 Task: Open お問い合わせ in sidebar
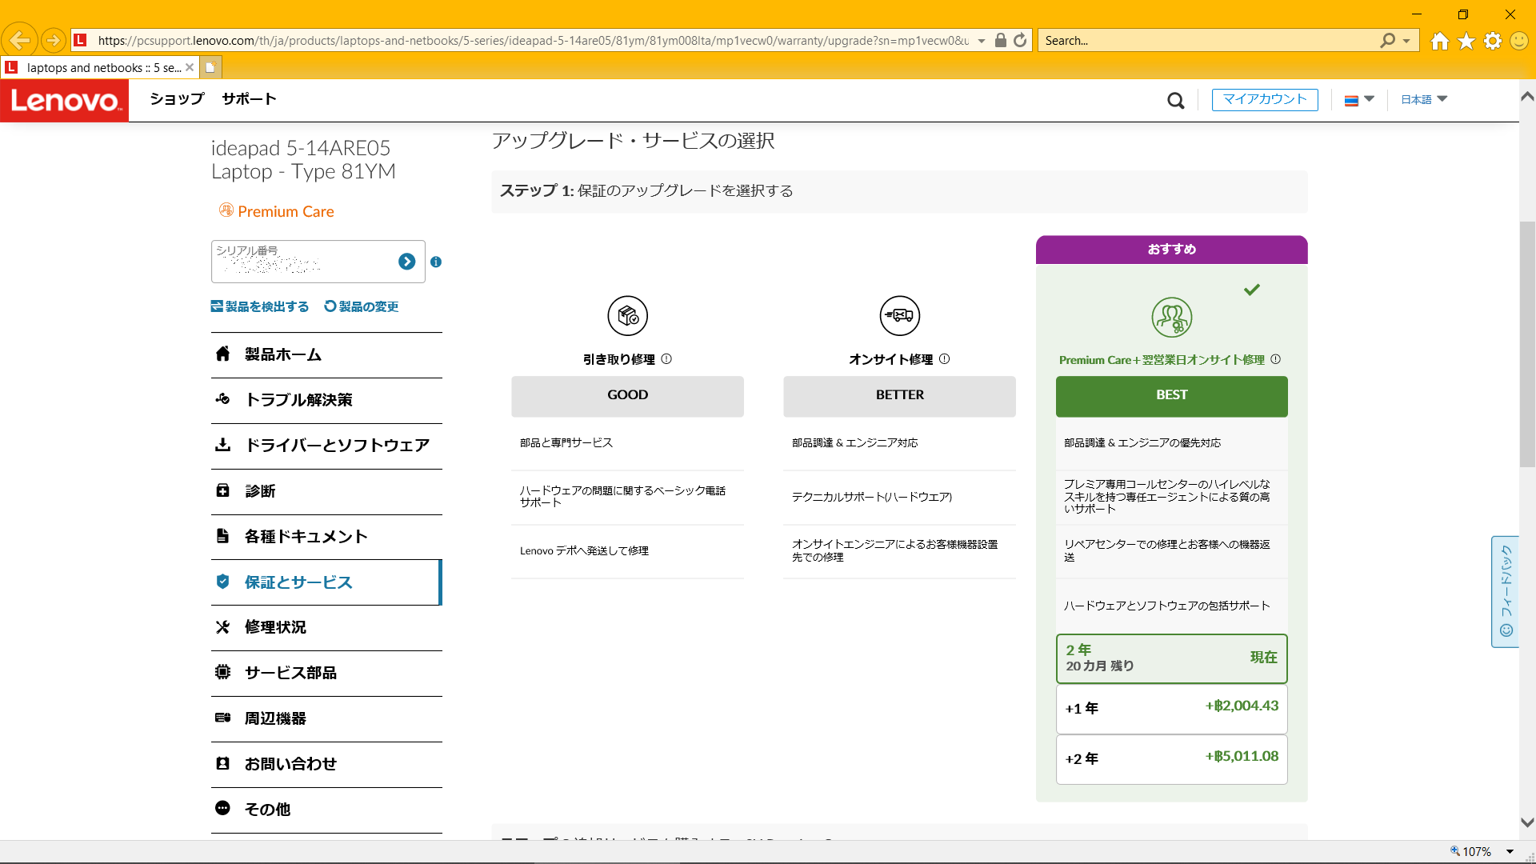point(326,764)
